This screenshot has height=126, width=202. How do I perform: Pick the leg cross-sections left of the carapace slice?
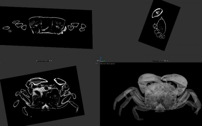click(16, 26)
